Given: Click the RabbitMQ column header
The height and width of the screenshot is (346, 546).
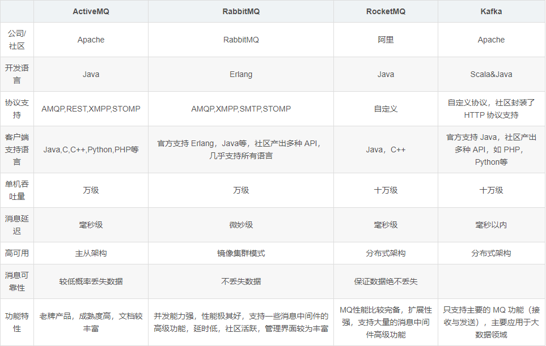Looking at the screenshot, I should click(241, 11).
